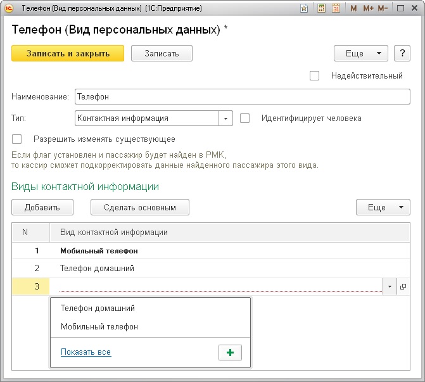
Task: Click the Показать все link
Action: [86, 352]
